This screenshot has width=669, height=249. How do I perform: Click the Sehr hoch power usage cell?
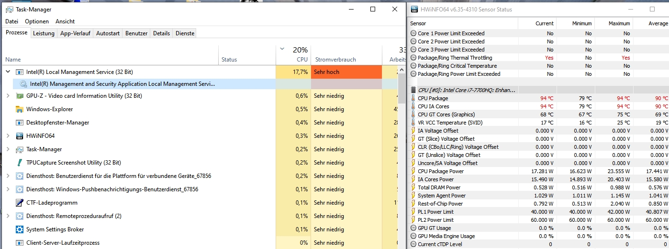[346, 72]
